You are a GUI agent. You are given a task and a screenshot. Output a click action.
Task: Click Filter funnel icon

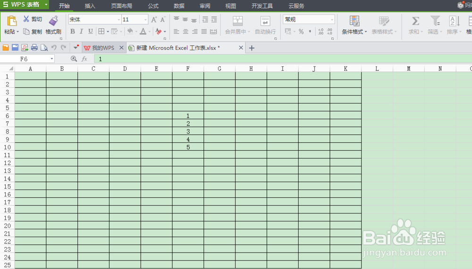[435, 21]
